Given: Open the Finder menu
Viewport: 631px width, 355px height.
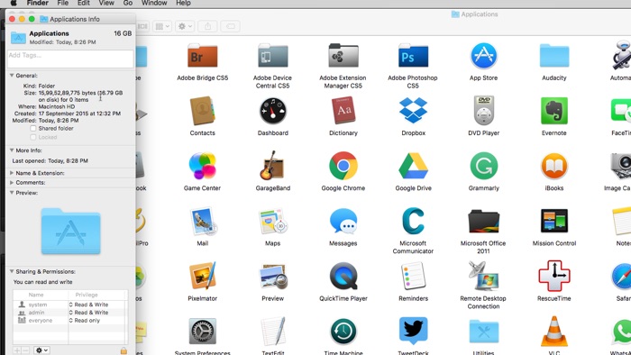Looking at the screenshot, I should pyautogui.click(x=38, y=4).
